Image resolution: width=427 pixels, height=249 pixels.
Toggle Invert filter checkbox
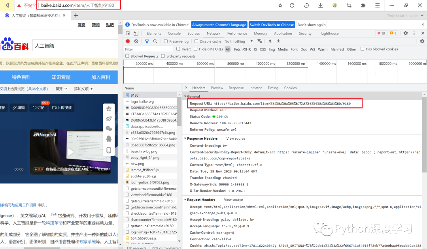[178, 49]
